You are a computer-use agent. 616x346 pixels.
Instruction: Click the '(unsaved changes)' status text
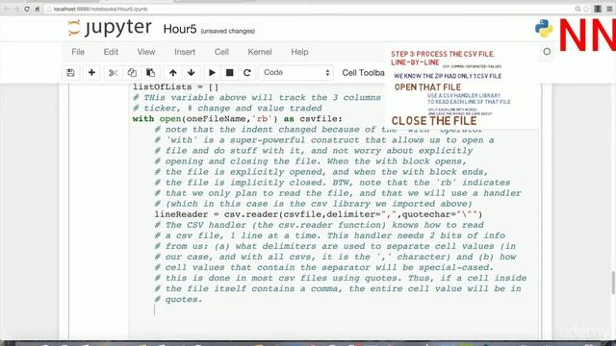pyautogui.click(x=228, y=31)
